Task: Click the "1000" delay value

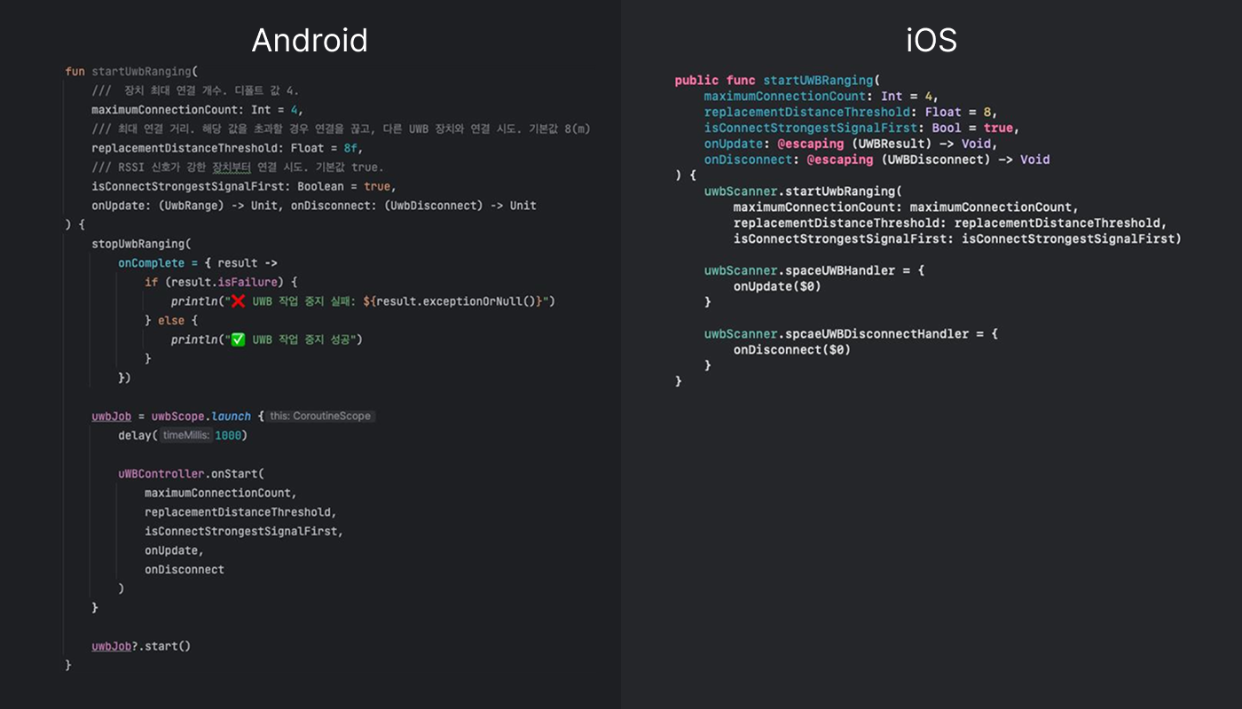Action: tap(227, 435)
